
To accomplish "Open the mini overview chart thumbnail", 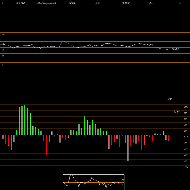I will [x=94, y=182].
